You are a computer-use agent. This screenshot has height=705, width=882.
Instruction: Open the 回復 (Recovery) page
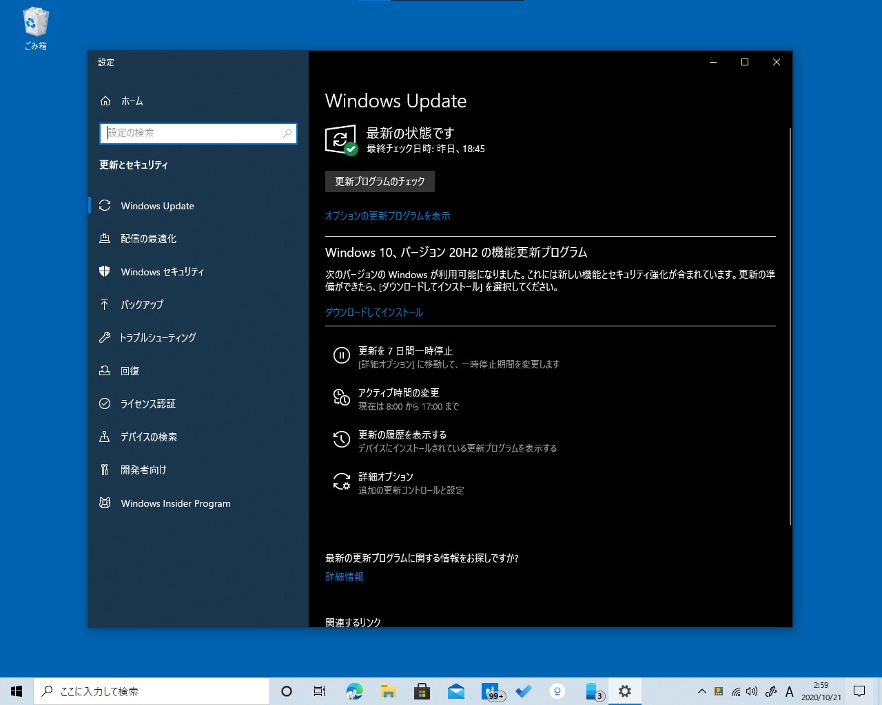[131, 370]
